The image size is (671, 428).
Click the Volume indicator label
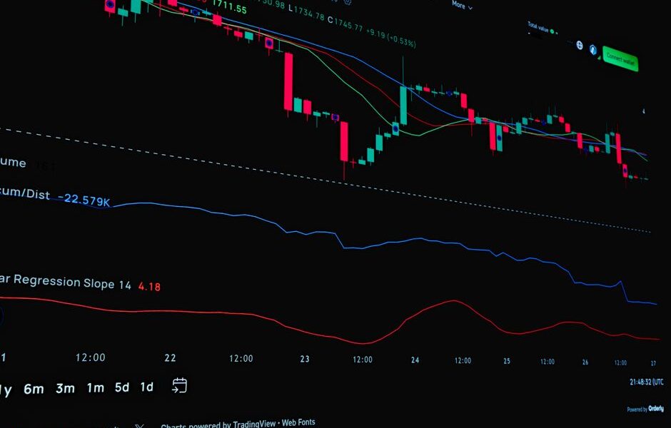(13, 162)
